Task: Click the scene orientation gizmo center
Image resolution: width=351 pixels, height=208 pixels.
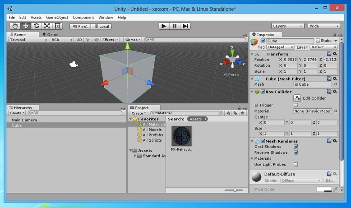Action: coord(232,60)
